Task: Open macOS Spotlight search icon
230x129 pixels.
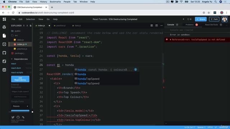Action: 216,2
